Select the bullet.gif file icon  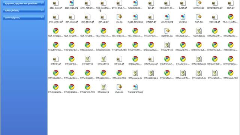tap(183, 3)
